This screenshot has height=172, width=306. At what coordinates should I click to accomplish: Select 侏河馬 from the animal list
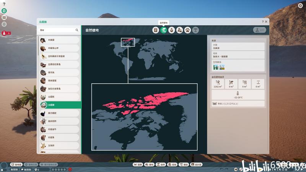pos(60,72)
